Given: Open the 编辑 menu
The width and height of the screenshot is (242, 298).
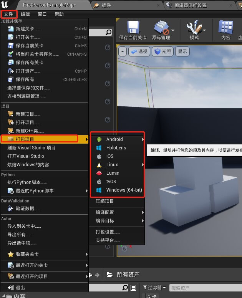Looking at the screenshot, I should point(25,14).
